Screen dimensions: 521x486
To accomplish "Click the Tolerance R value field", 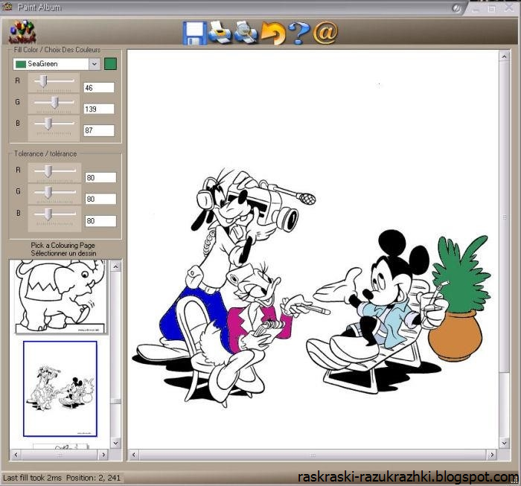I will pyautogui.click(x=100, y=177).
